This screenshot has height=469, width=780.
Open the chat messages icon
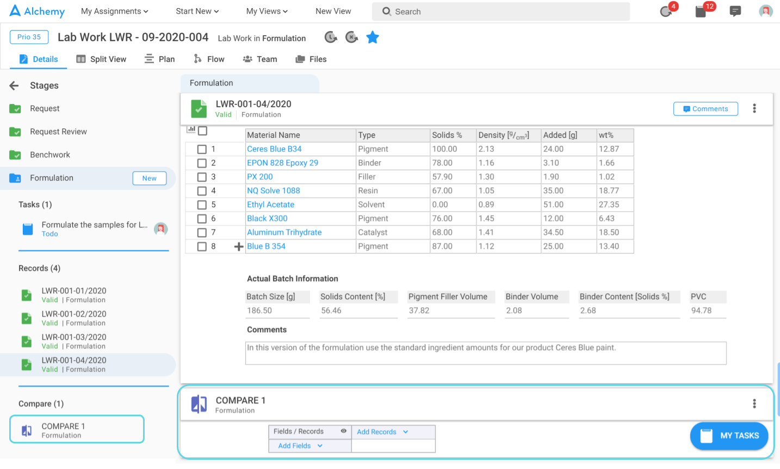pos(735,11)
